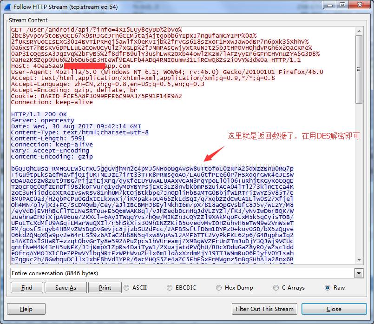Click the Save As button
The height and width of the screenshot is (324, 374).
[66, 287]
